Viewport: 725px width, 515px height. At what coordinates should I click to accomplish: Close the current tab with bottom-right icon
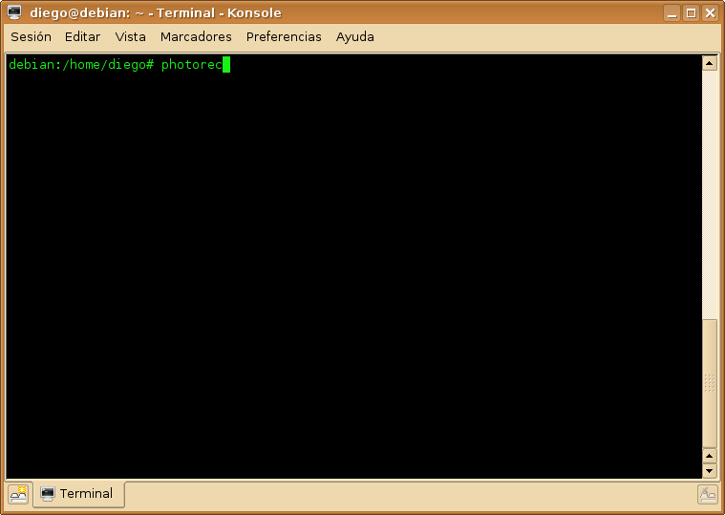click(x=708, y=495)
